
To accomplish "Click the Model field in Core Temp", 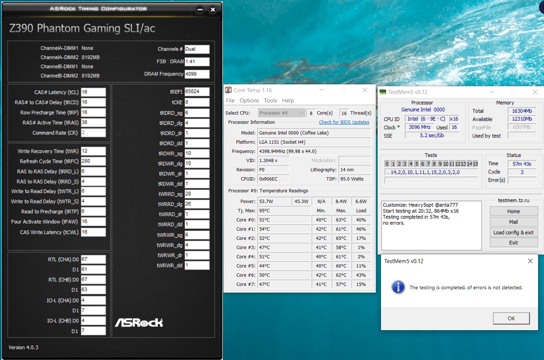I will (314, 133).
